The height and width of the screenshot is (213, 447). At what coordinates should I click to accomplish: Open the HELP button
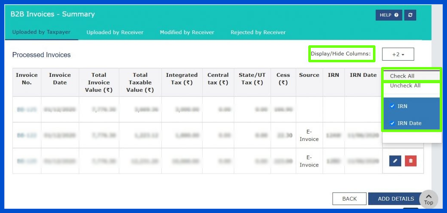click(x=389, y=15)
